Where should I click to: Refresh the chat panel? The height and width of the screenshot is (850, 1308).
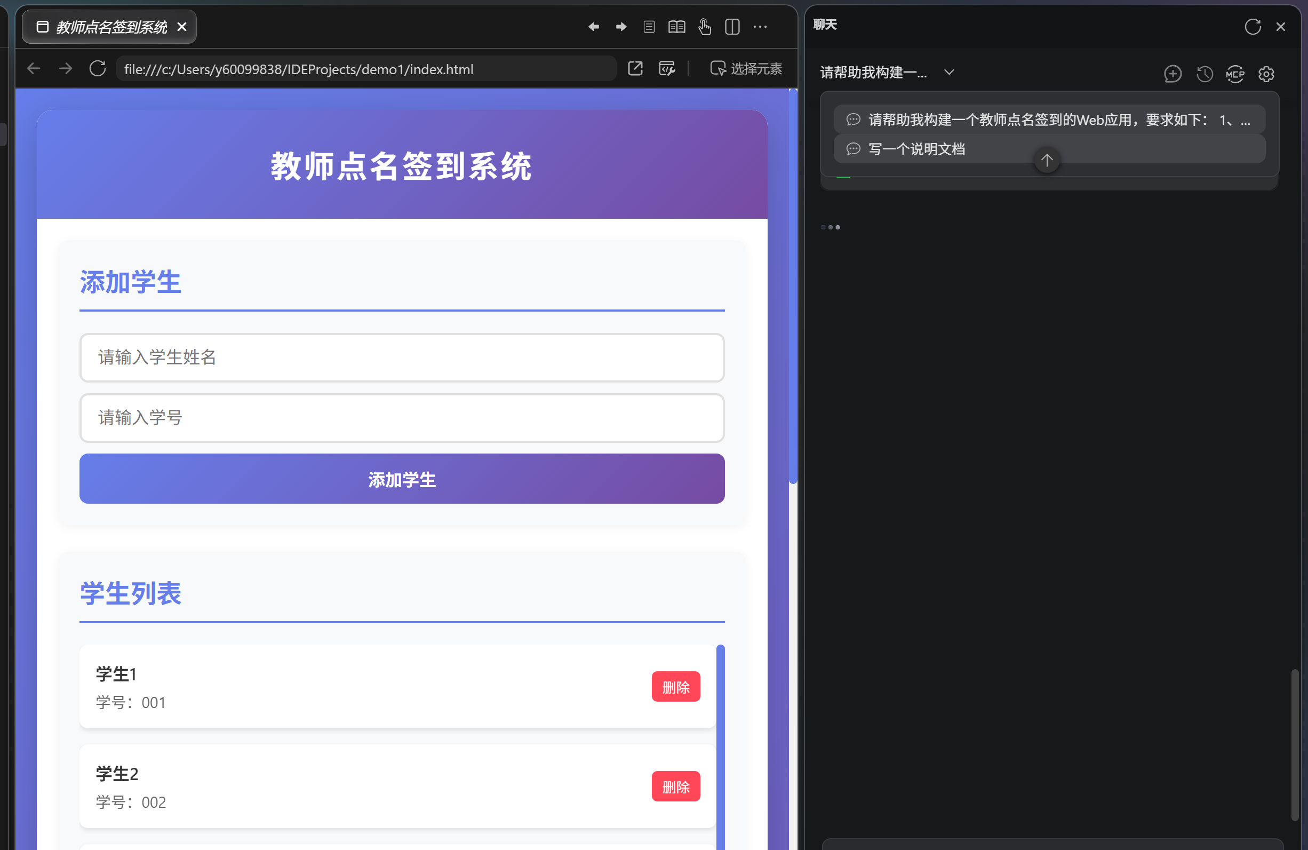tap(1253, 26)
